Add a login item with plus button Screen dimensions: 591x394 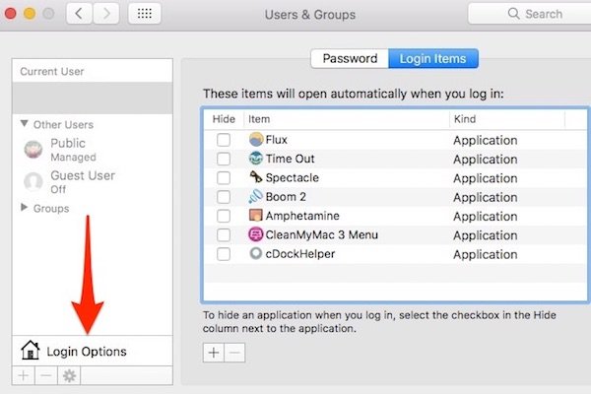pyautogui.click(x=214, y=353)
